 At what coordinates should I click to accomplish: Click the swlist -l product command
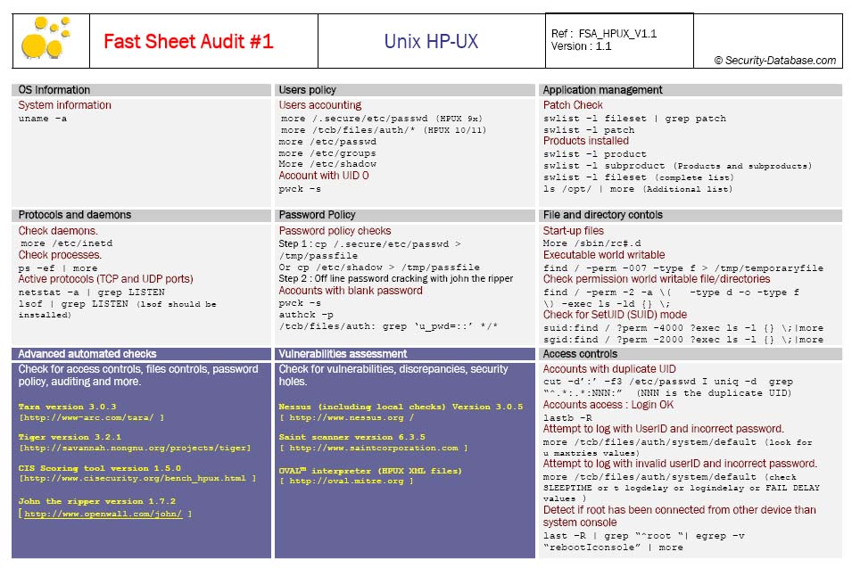(x=595, y=154)
